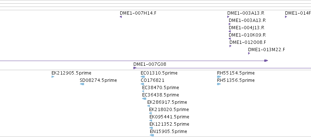
Task: Select the DME1-010K09.R label
Action: pyautogui.click(x=247, y=35)
